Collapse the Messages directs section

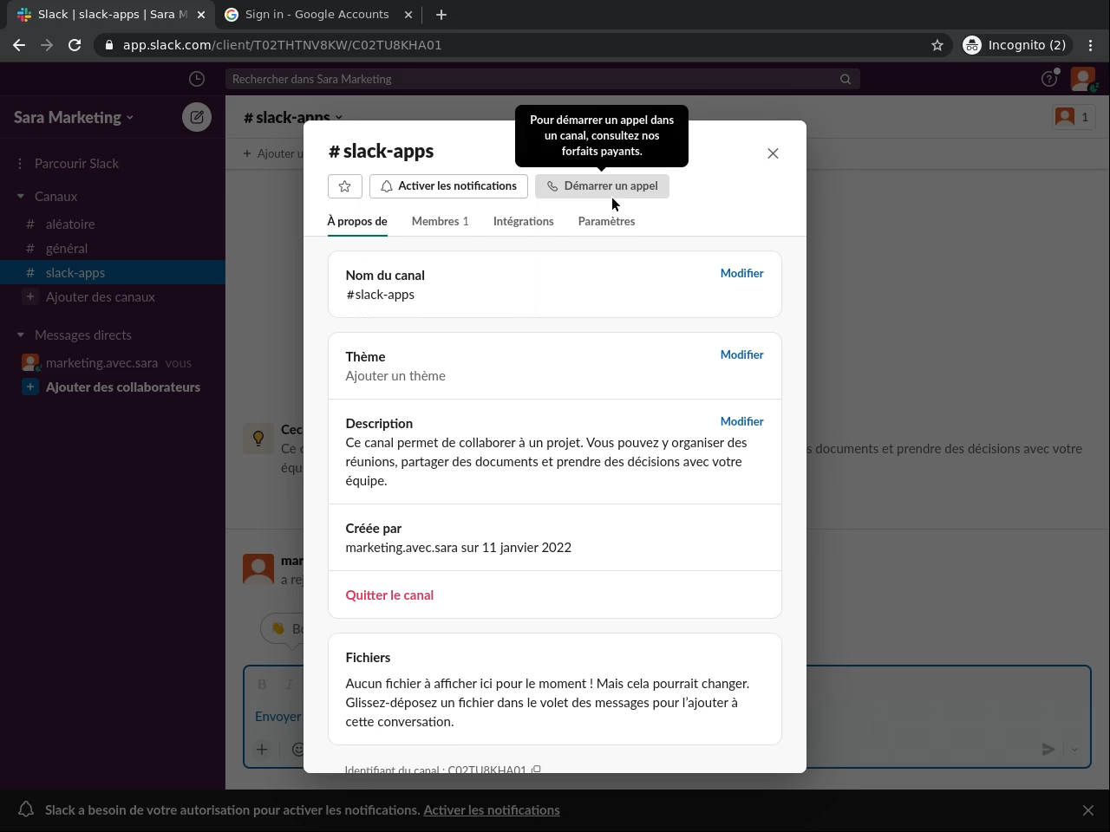tap(21, 335)
